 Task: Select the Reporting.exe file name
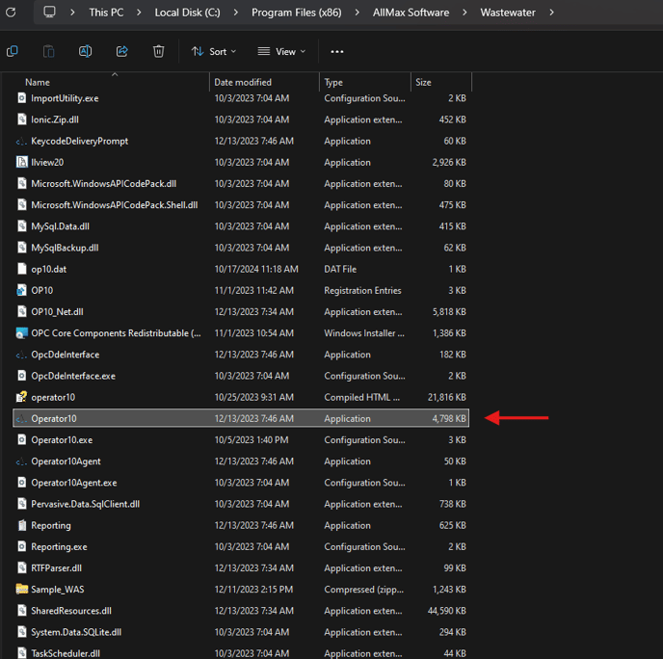tap(59, 546)
